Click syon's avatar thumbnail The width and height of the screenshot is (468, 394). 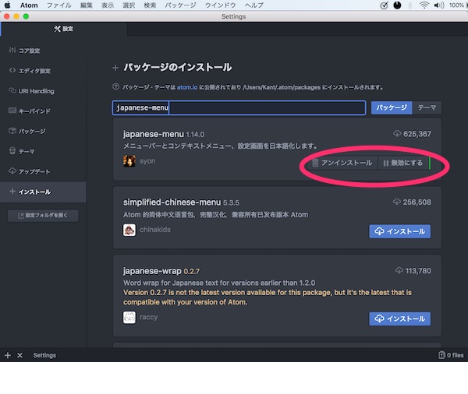point(129,161)
